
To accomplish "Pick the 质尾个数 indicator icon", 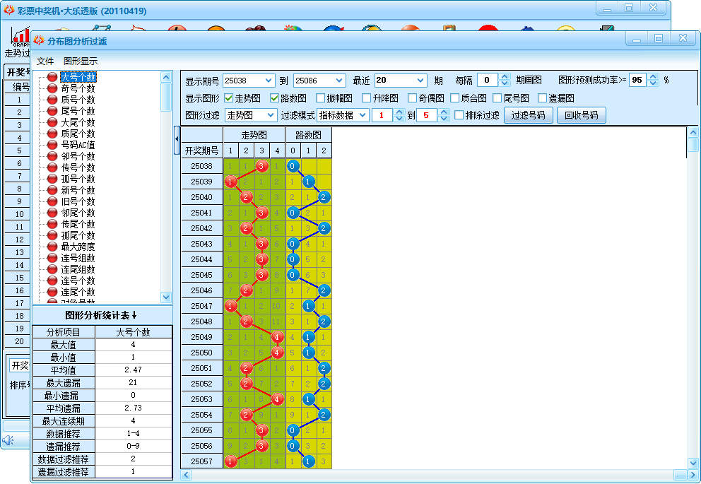I will pos(52,134).
